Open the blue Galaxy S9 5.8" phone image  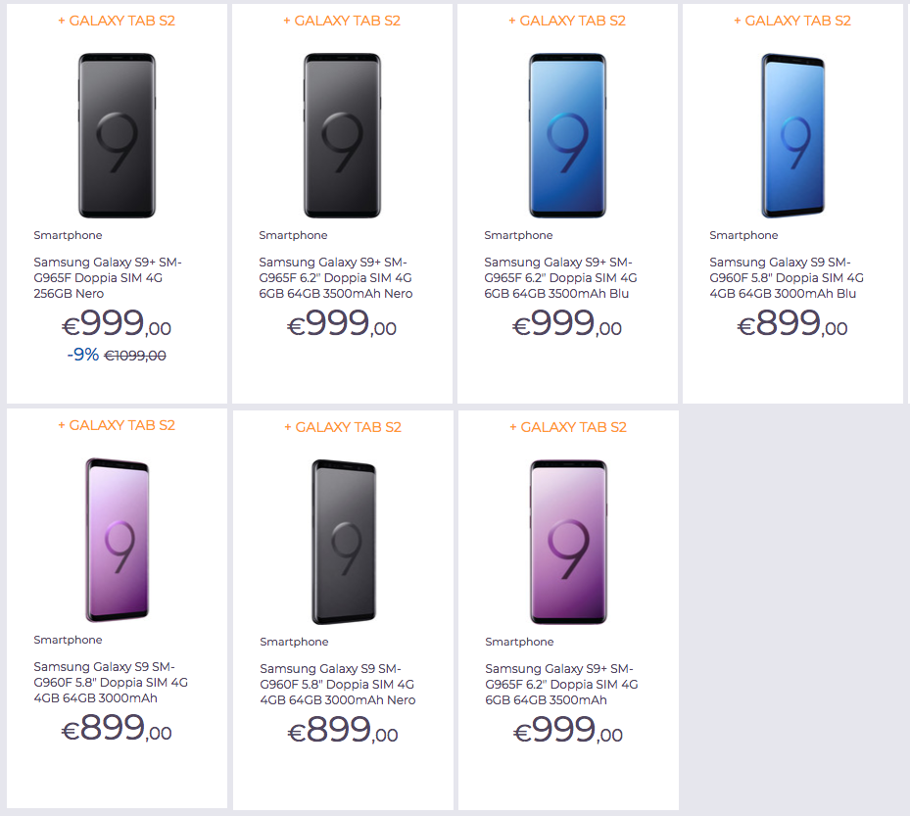pos(792,135)
